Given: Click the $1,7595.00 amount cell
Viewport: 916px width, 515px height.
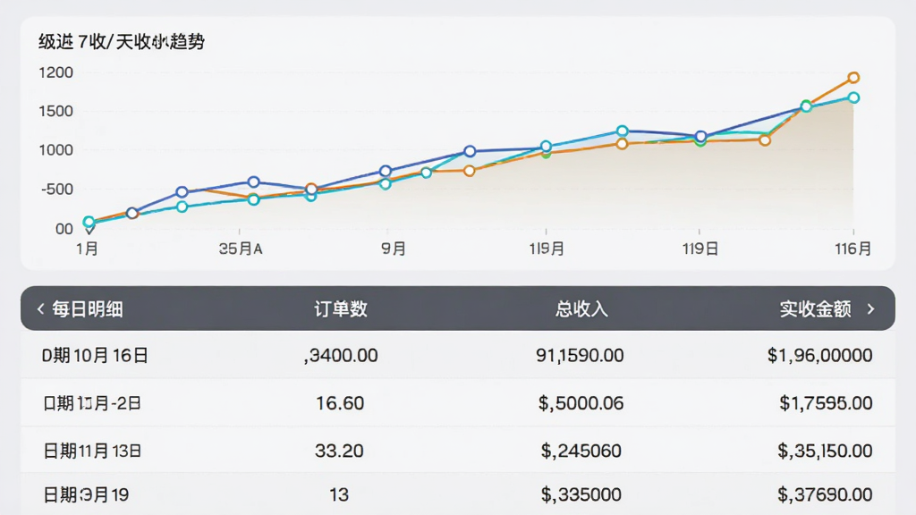Looking at the screenshot, I should click(x=826, y=403).
